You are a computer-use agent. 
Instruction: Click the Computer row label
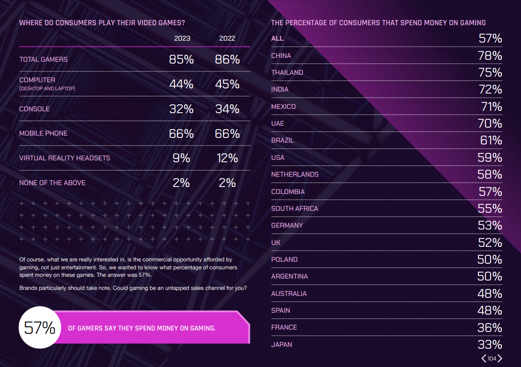click(37, 80)
